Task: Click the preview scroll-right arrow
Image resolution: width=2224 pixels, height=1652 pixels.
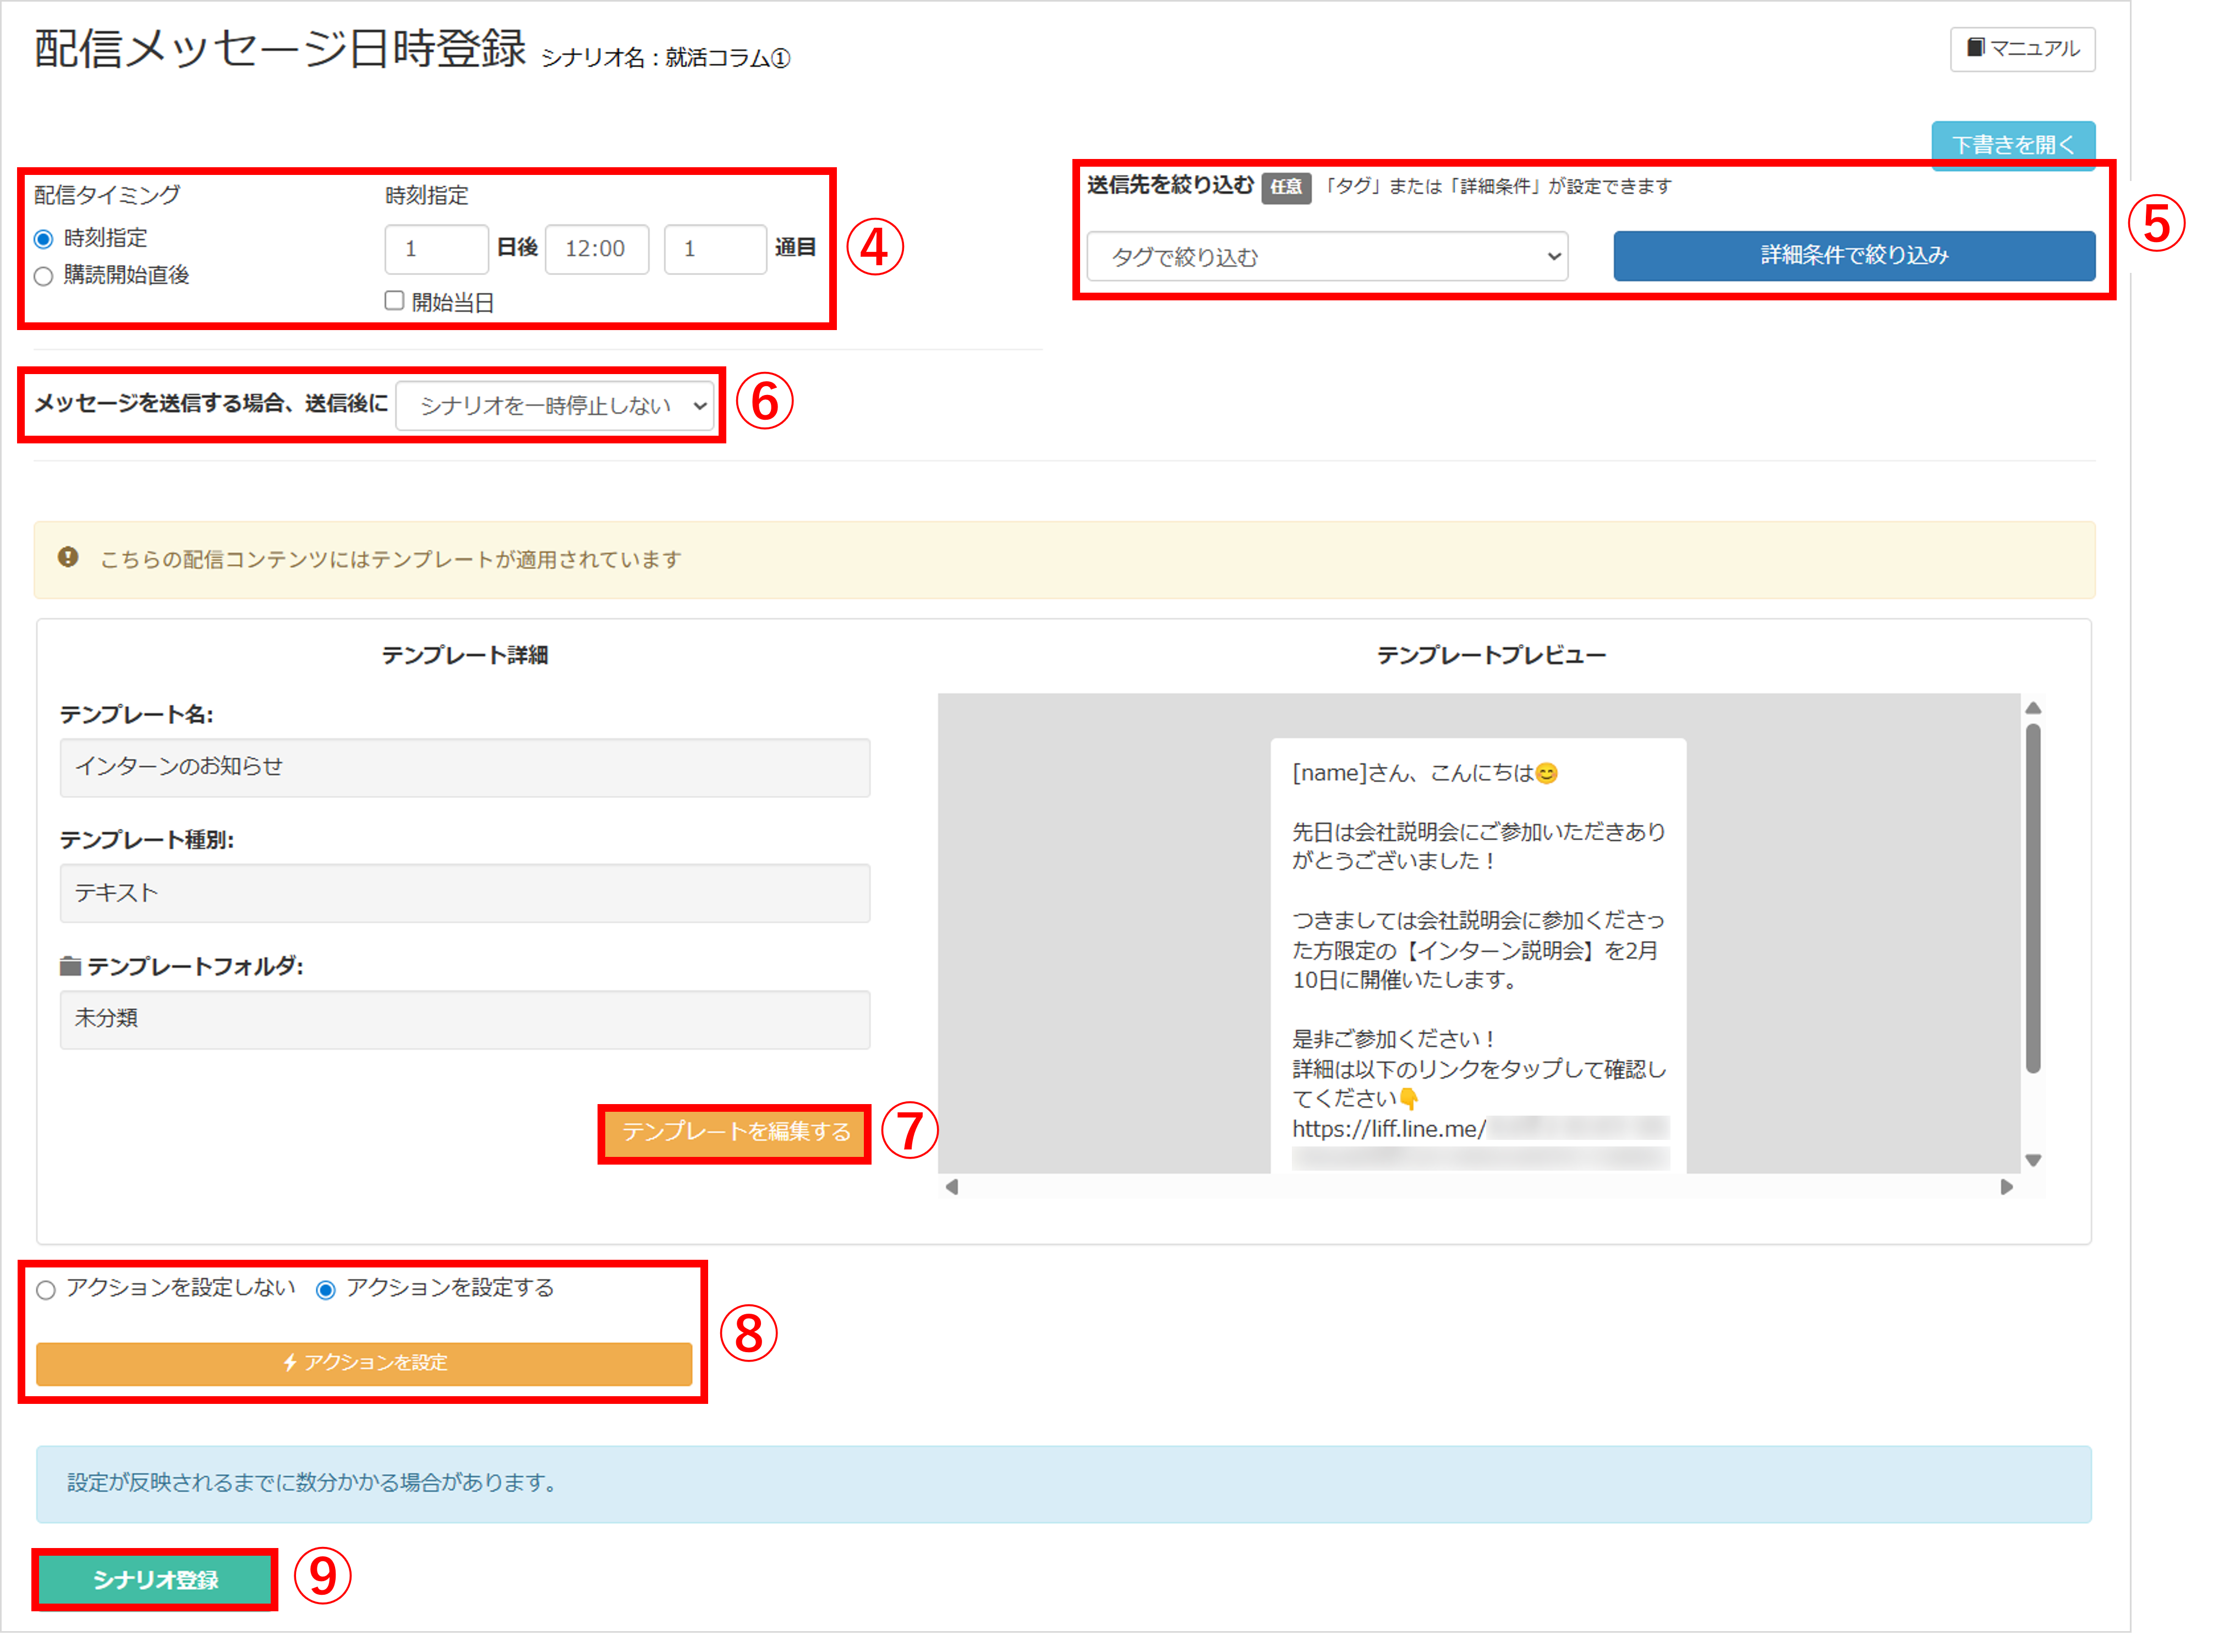Action: 2006,1187
